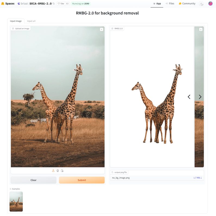Click the Submit button
This screenshot has height=216, width=216.
coord(82,180)
